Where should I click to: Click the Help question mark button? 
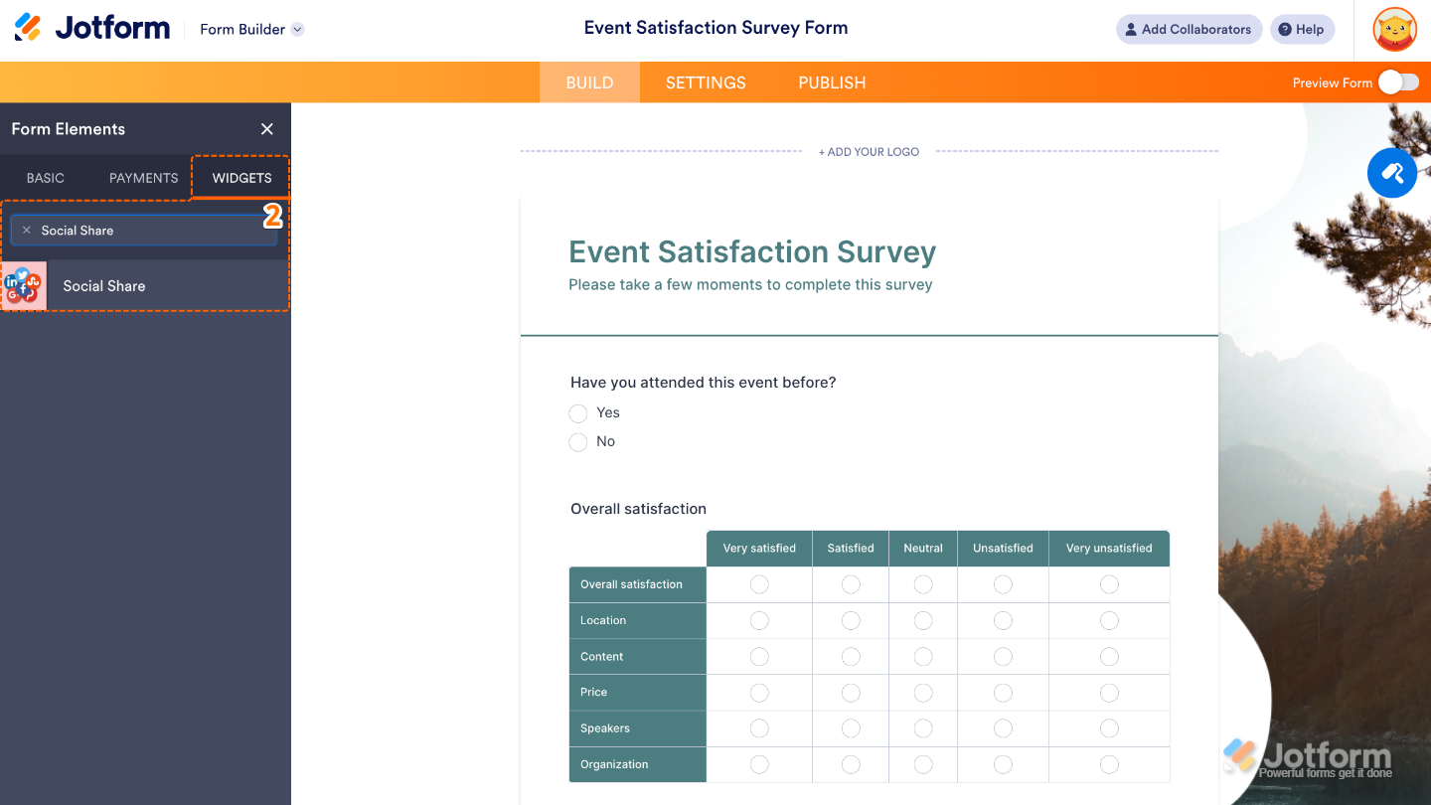(x=1301, y=29)
